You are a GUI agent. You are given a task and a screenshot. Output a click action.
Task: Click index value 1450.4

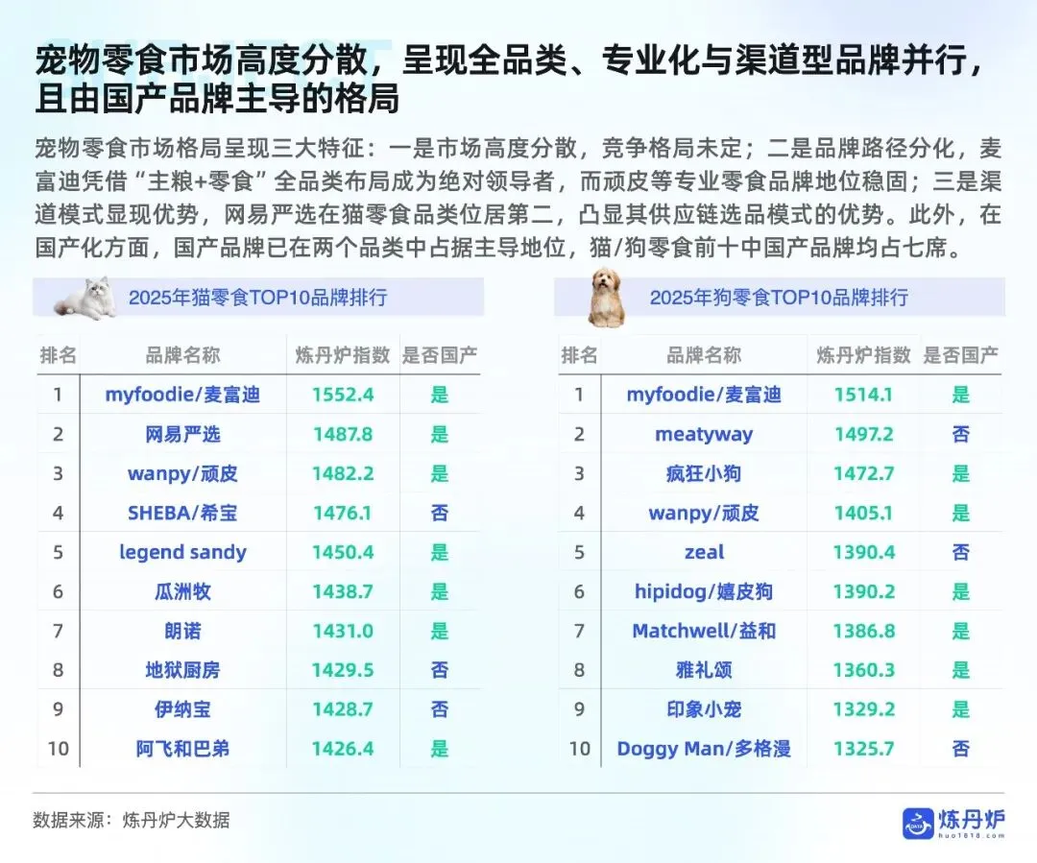point(343,552)
